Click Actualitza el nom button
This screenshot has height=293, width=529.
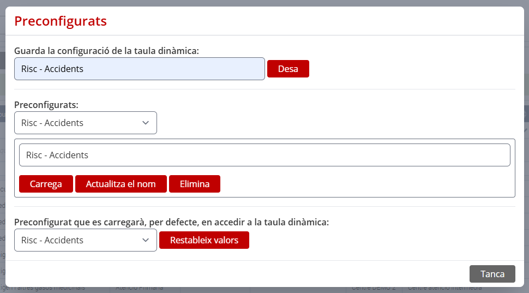[x=121, y=184]
